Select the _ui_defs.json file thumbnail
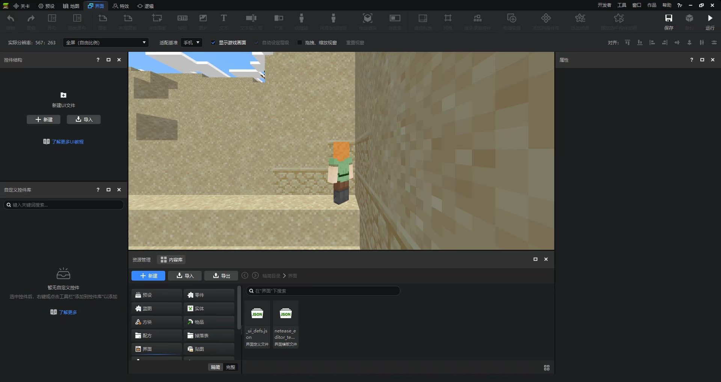The width and height of the screenshot is (721, 382). tap(257, 325)
